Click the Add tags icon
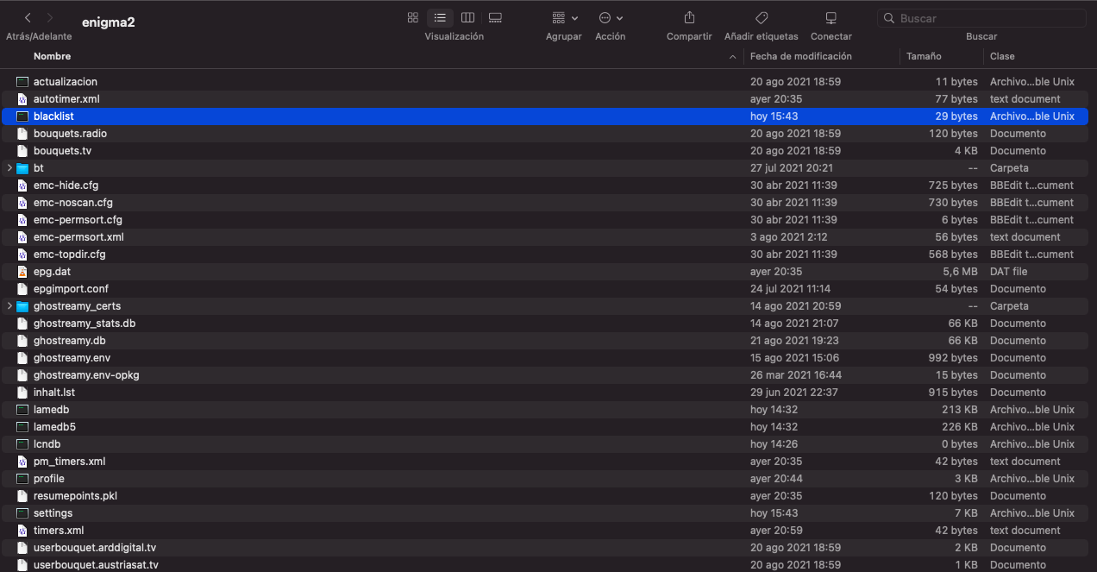The image size is (1097, 572). (761, 18)
